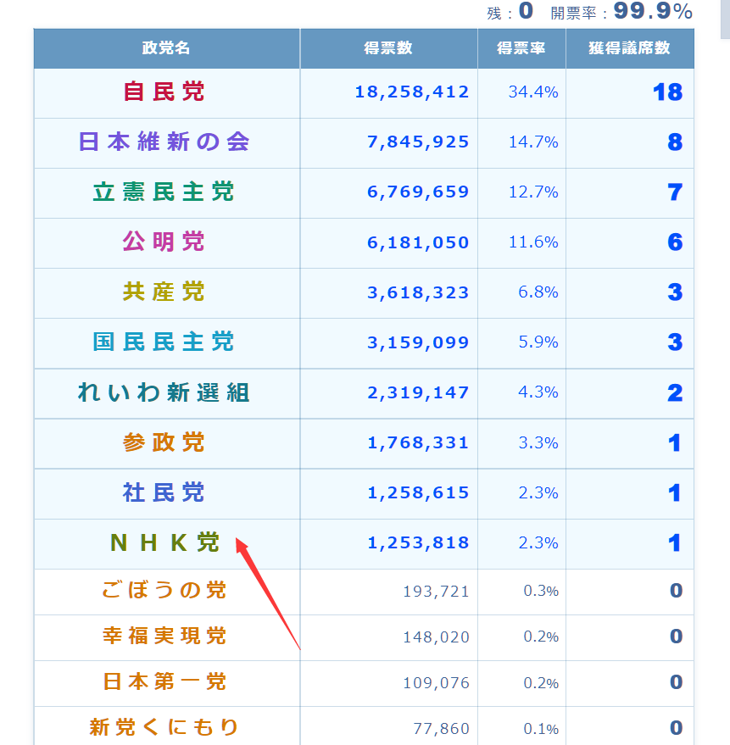730x745 pixels.
Task: Click vote count 7,845,925
Action: 418,142
